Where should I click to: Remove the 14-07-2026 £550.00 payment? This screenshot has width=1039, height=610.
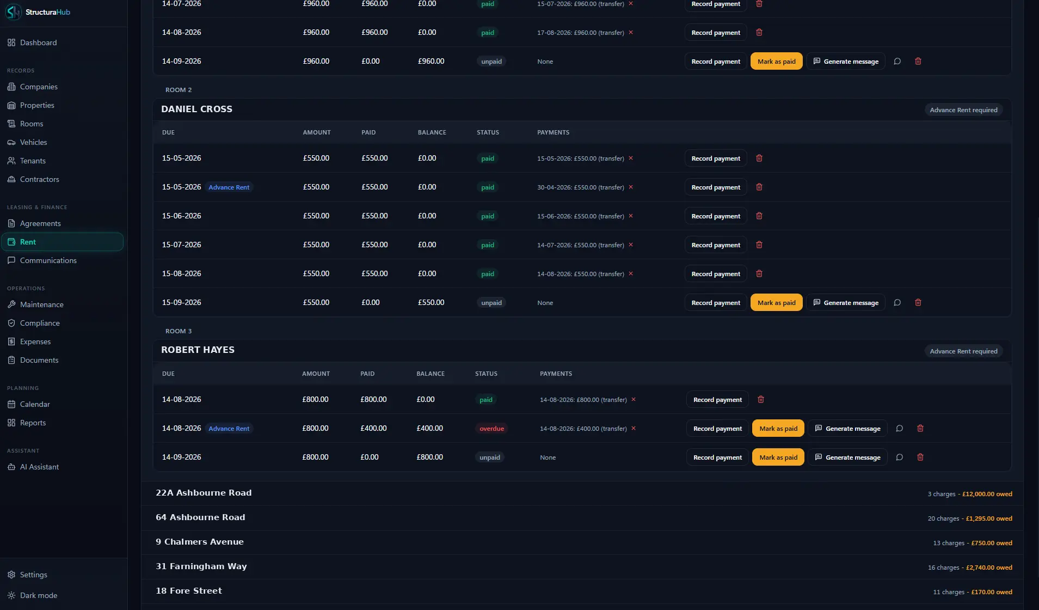pyautogui.click(x=631, y=245)
